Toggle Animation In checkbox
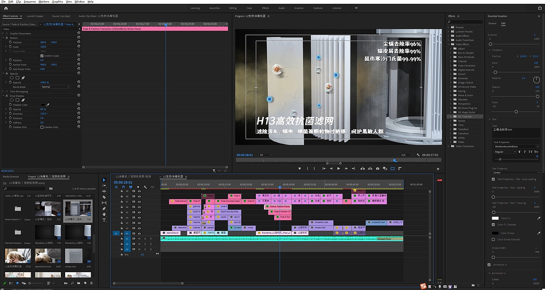Image resolution: width=545 pixels, height=290 pixels. pos(489,265)
